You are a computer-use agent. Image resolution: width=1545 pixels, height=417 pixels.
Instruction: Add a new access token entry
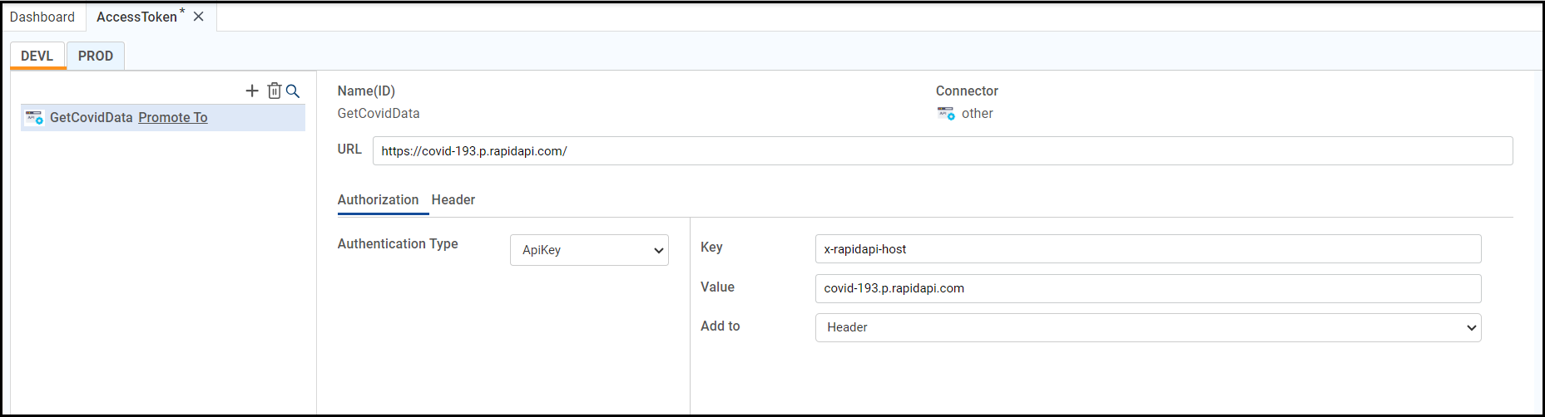(x=252, y=91)
